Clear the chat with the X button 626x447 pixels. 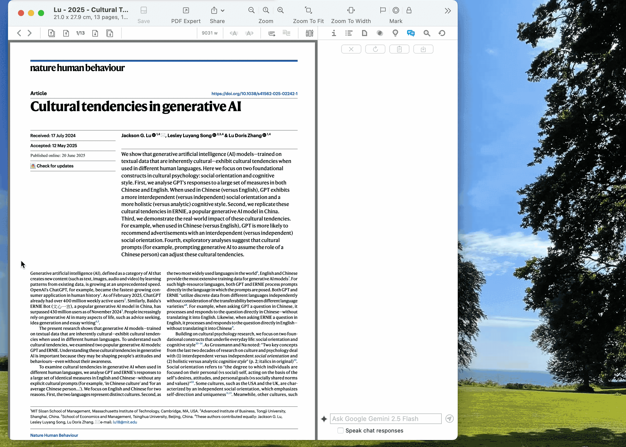[351, 49]
